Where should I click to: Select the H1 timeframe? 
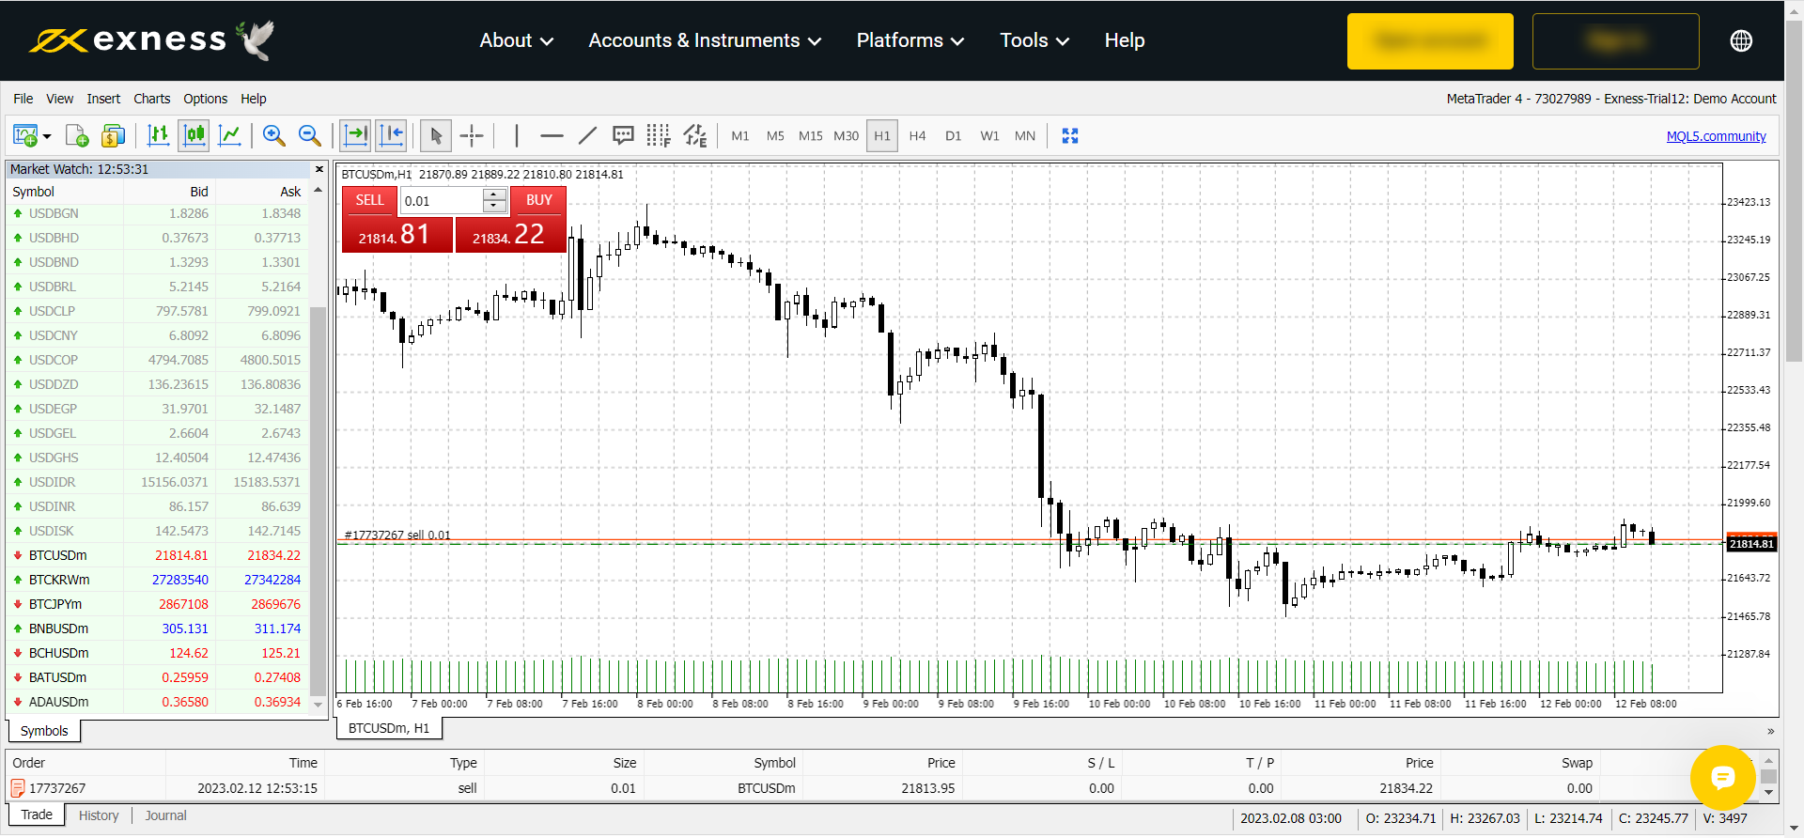tap(882, 136)
